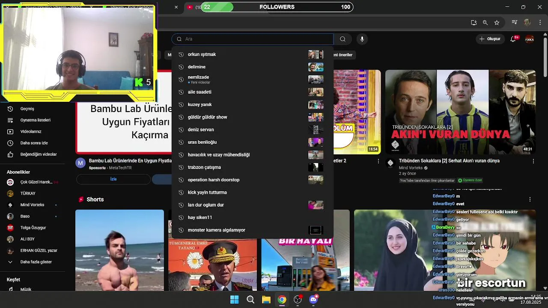Switch to OBS Studio in the taskbar
This screenshot has width=548, height=308.
(x=298, y=299)
